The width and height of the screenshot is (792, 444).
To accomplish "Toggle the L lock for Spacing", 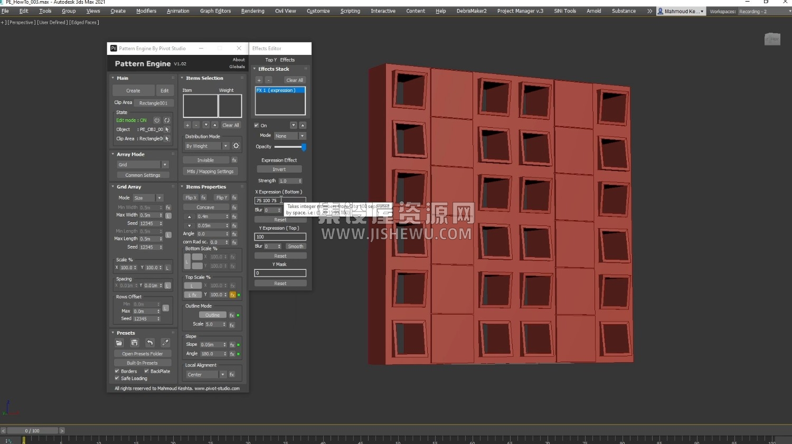I will tap(167, 286).
